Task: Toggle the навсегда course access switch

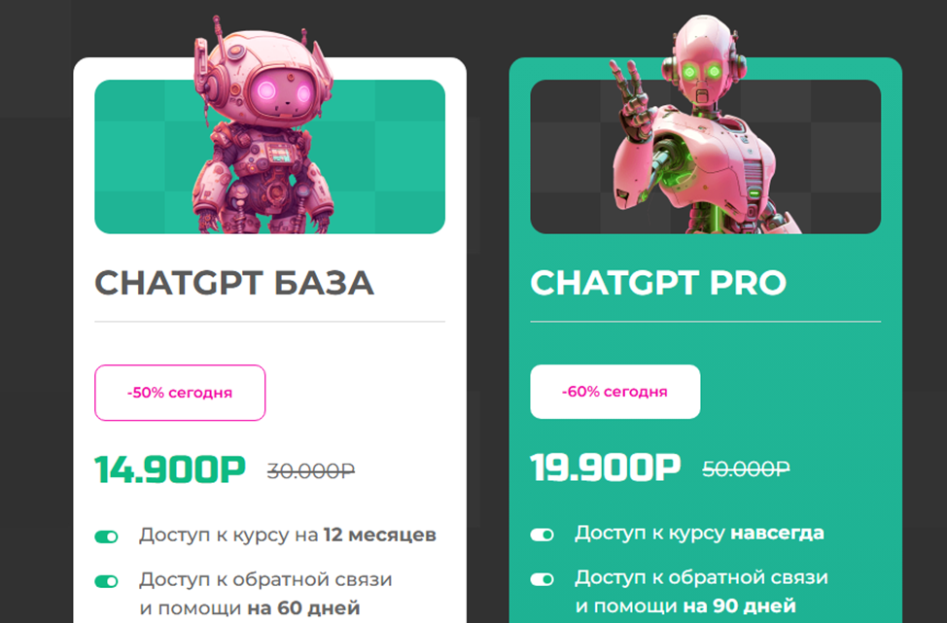Action: 542,535
